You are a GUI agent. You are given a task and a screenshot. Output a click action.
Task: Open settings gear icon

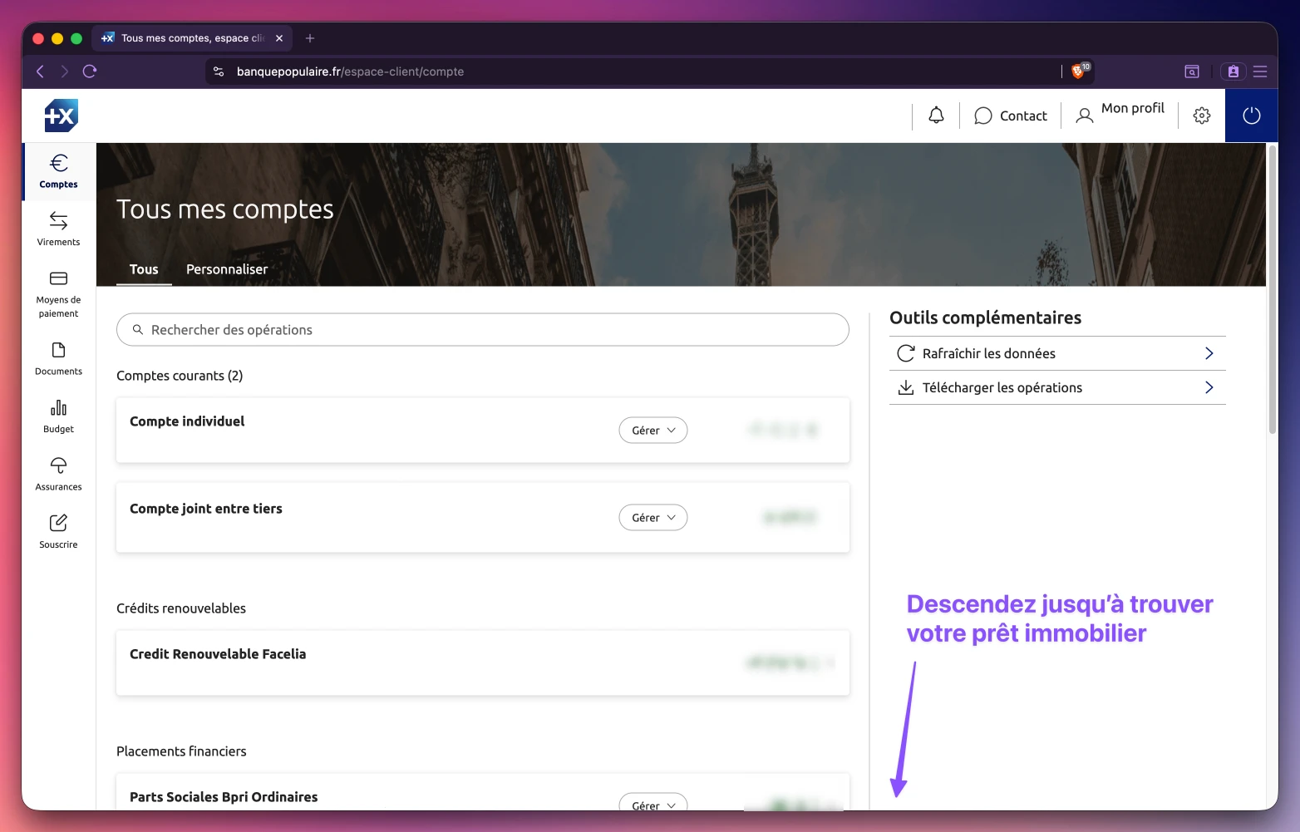tap(1202, 116)
